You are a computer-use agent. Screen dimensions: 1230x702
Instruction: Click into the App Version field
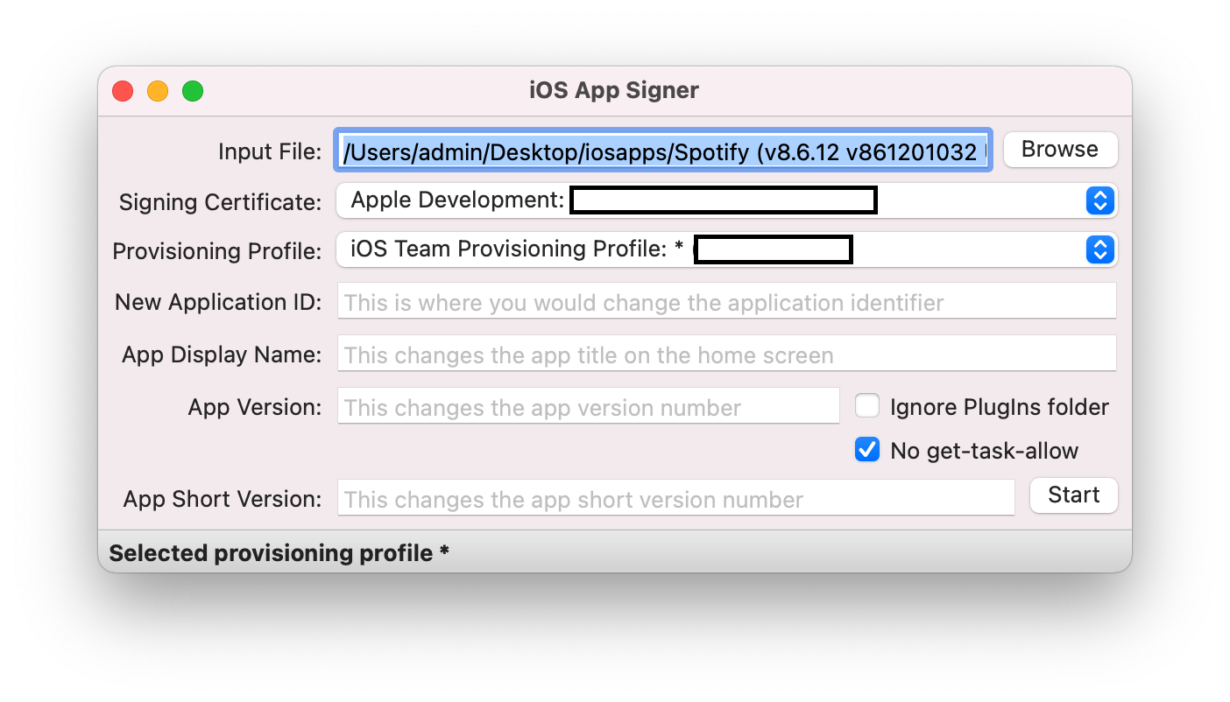click(x=588, y=406)
